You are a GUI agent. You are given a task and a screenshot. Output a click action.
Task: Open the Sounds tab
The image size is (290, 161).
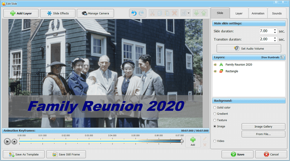277,13
